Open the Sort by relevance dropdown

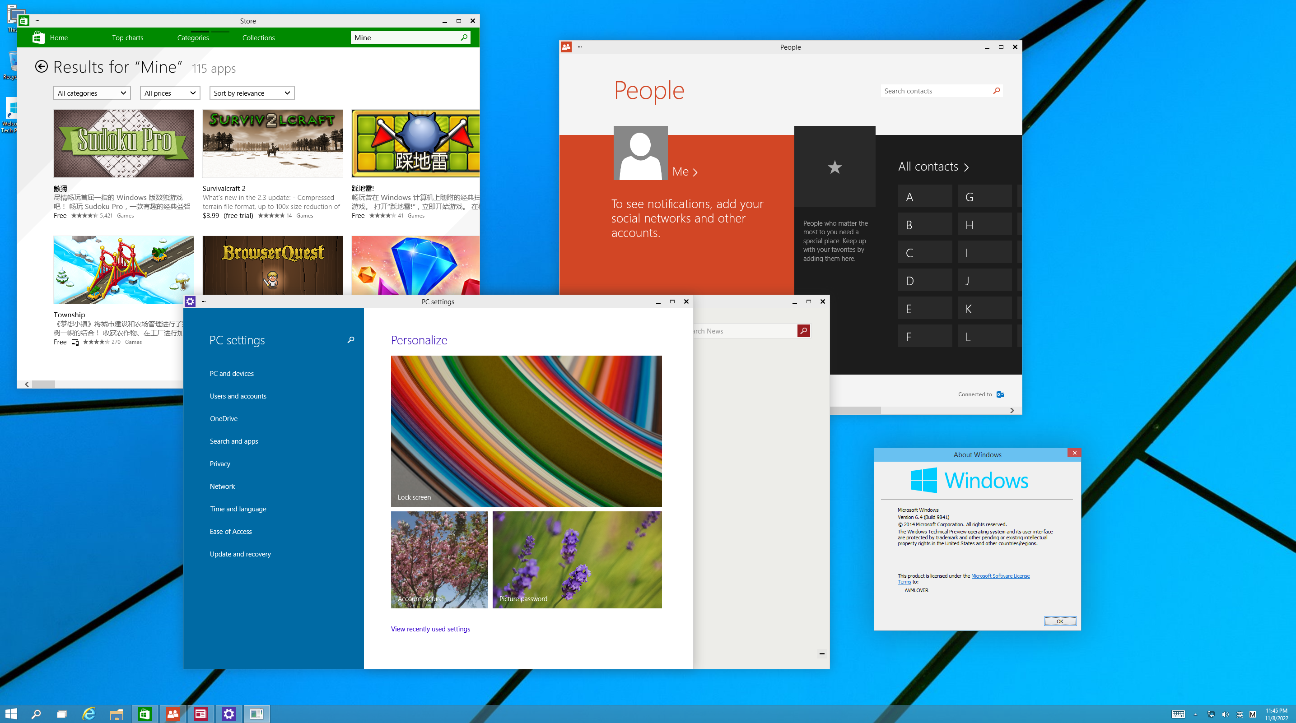(252, 93)
